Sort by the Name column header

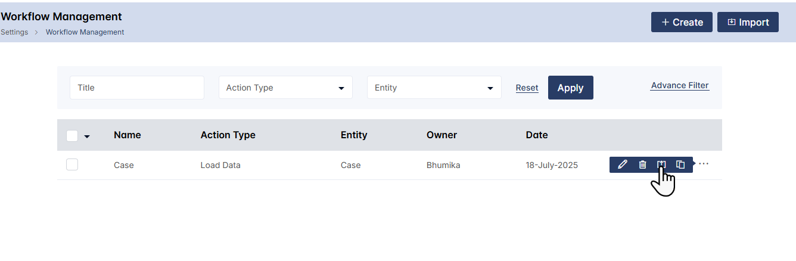pos(127,135)
